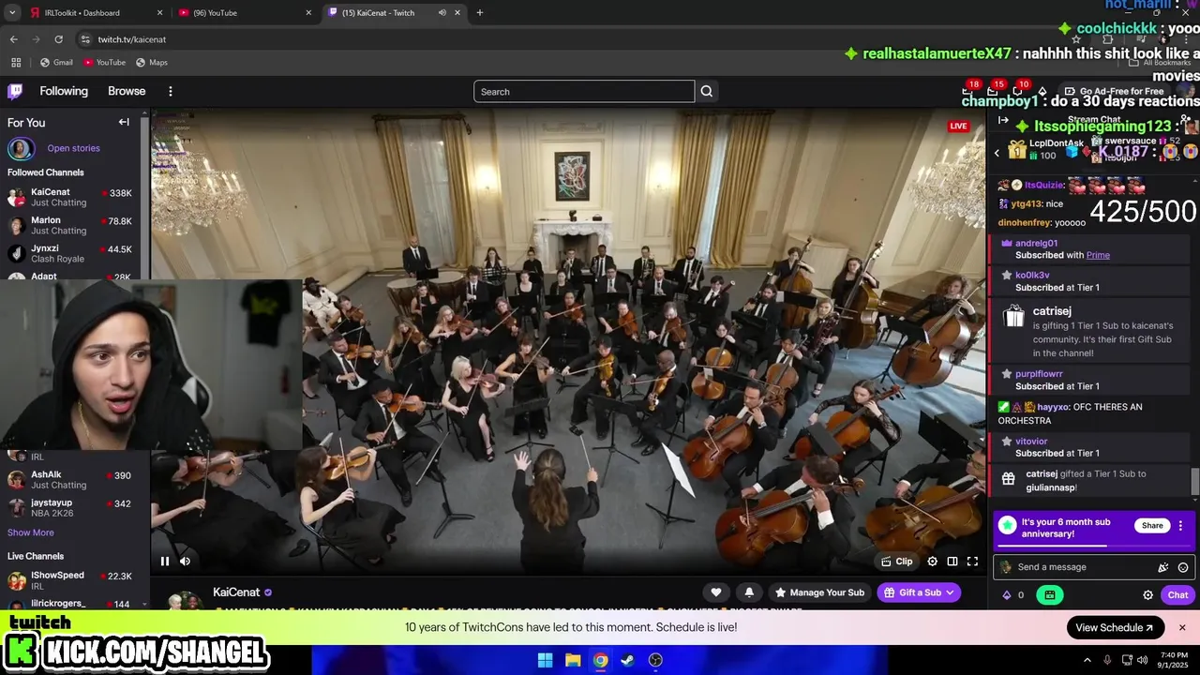1200x675 pixels.
Task: Click Go Ad-Free for Free button
Action: (x=1114, y=91)
